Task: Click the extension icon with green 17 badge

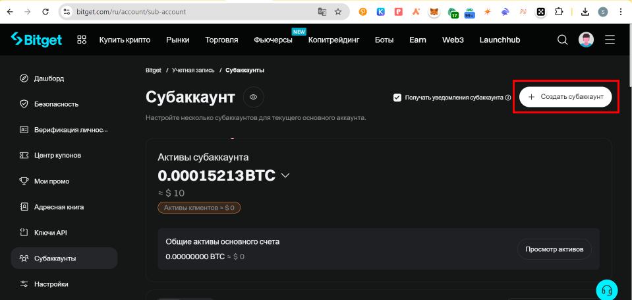Action: 453,13
